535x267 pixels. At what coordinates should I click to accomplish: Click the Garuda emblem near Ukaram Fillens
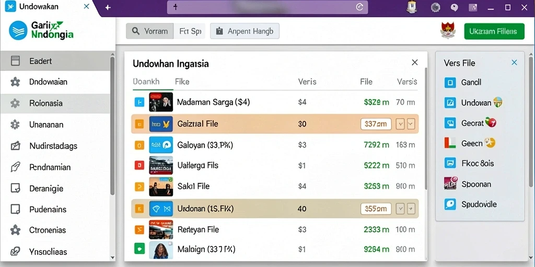pyautogui.click(x=448, y=31)
